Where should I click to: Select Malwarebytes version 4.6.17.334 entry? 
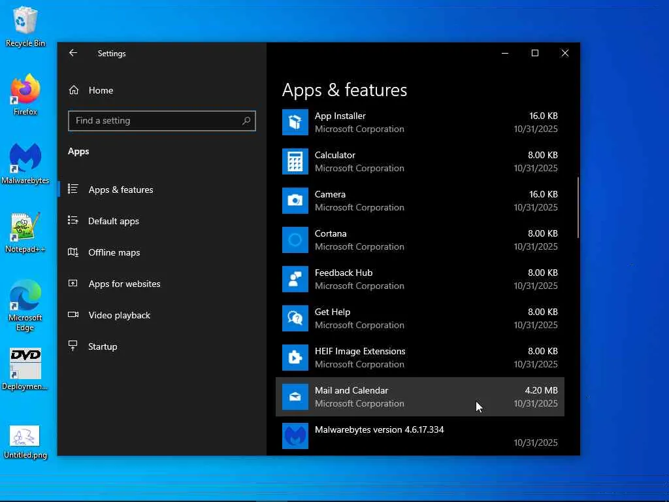click(380, 430)
